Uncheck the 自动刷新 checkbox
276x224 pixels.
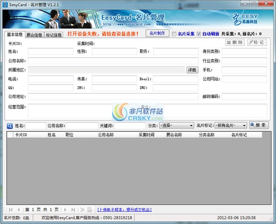coord(199,34)
